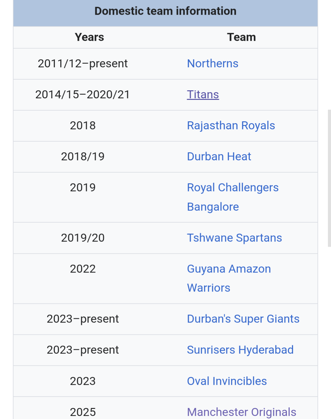Click the 2018/19 years cell
Viewport: 331px width, 419px height.
pyautogui.click(x=83, y=157)
